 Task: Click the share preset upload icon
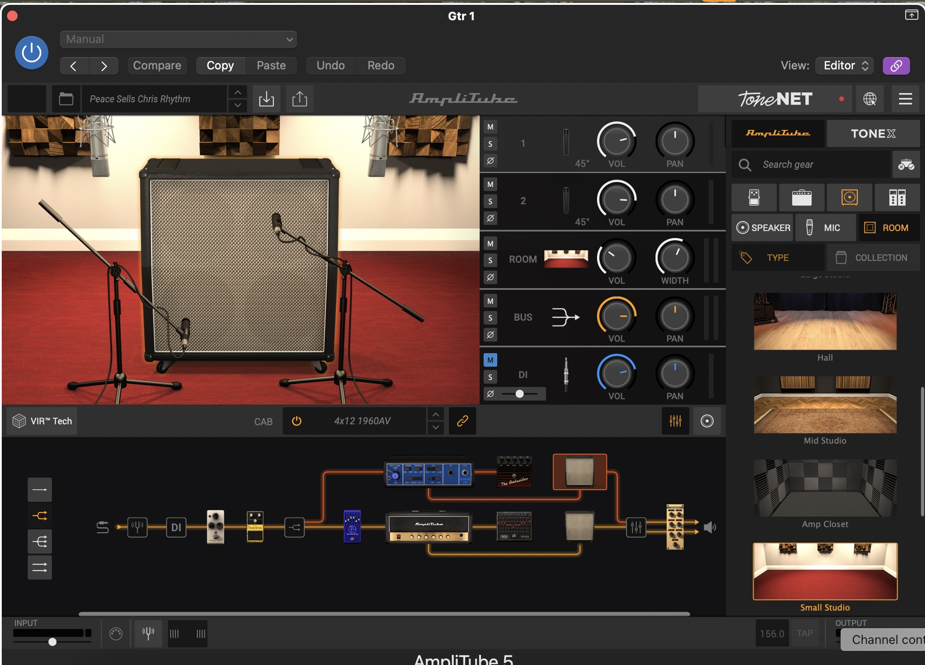[300, 99]
